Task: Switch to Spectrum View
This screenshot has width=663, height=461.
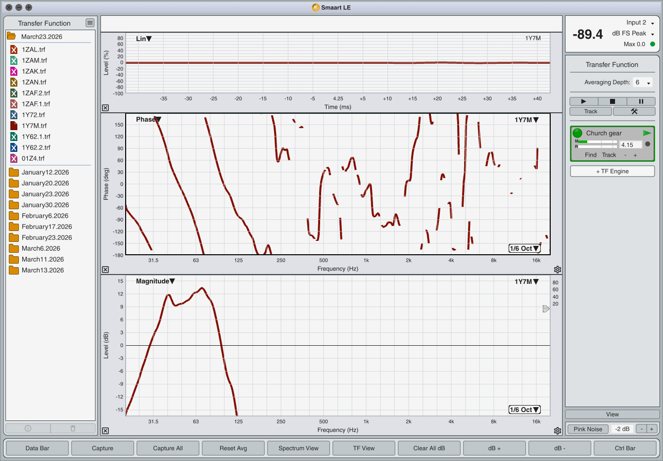Action: click(299, 448)
